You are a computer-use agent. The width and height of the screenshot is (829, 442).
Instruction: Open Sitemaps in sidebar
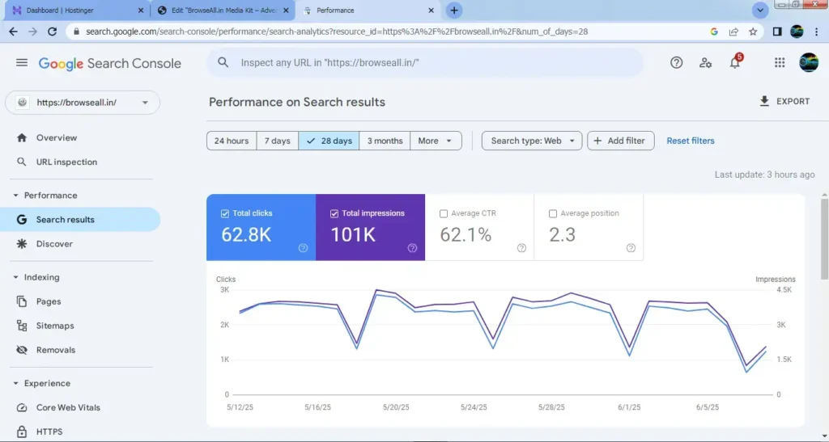click(80, 326)
